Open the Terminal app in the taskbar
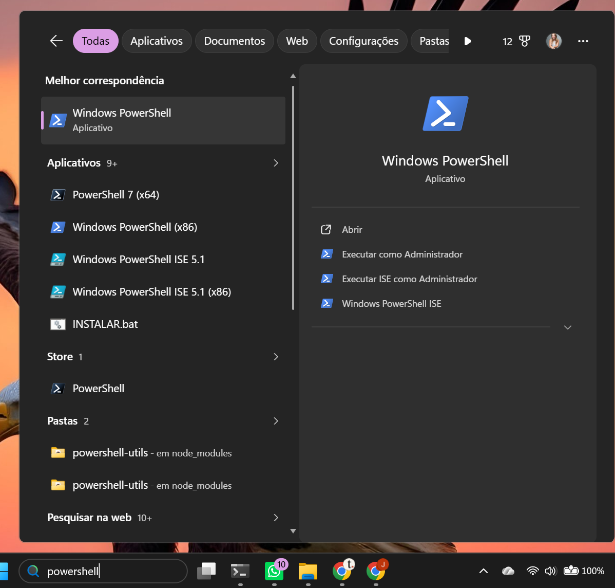This screenshot has width=615, height=588. 240,571
